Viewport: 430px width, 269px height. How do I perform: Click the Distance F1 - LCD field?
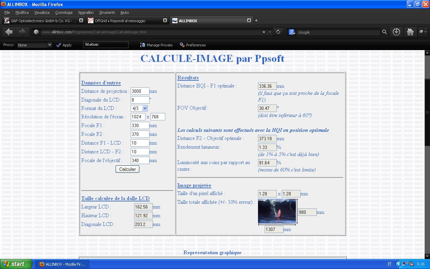(140, 143)
